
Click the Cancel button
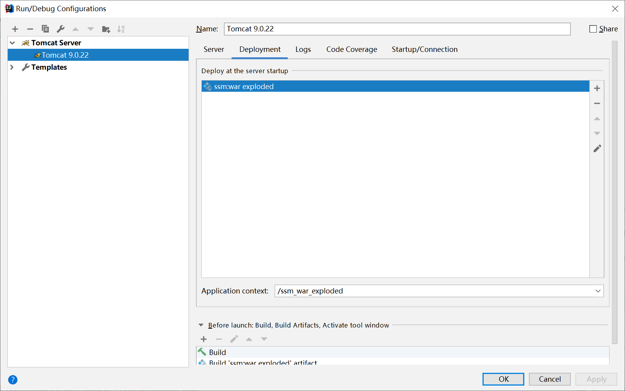(550, 379)
